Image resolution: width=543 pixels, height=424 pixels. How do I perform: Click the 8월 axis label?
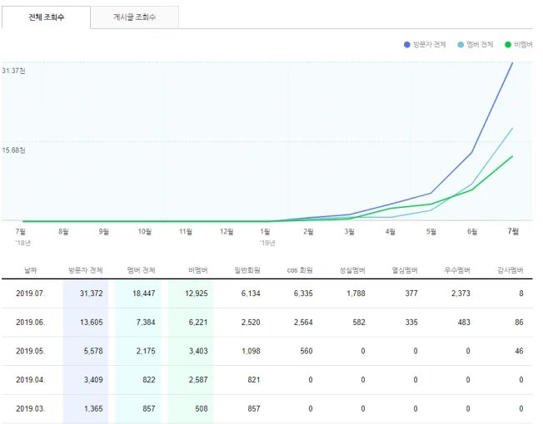point(63,231)
